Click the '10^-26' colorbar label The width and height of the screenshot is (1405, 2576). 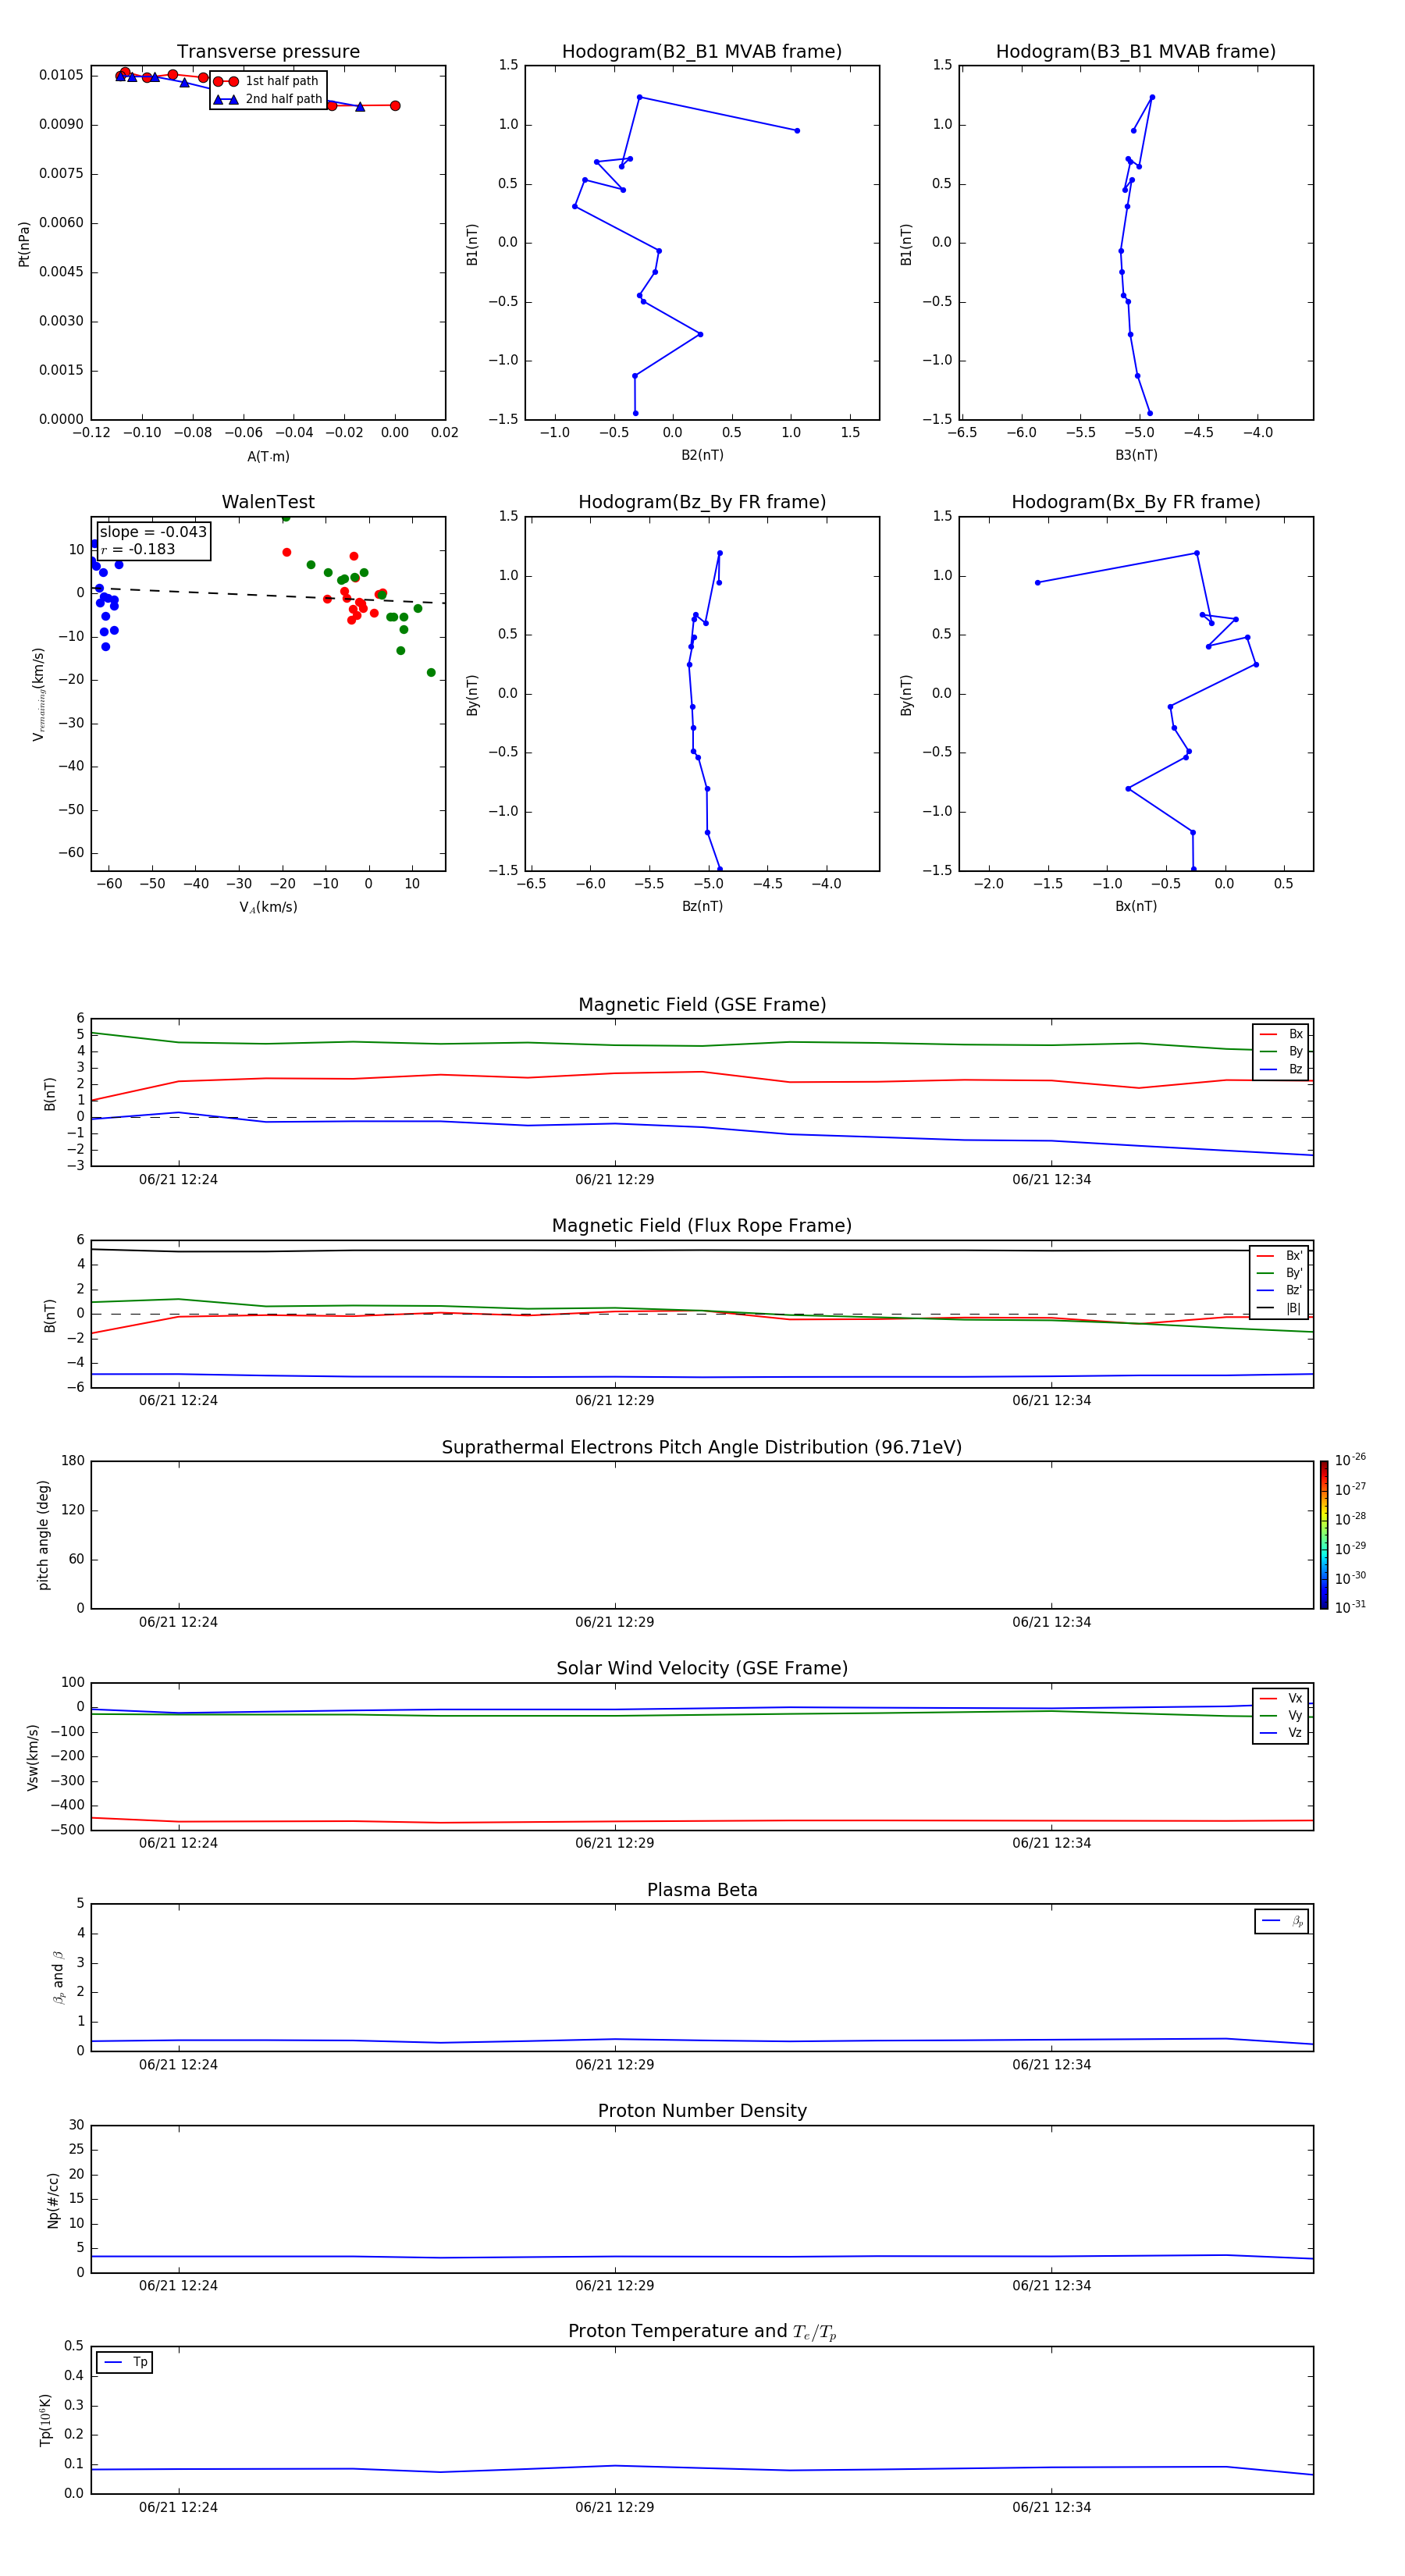(1350, 1460)
